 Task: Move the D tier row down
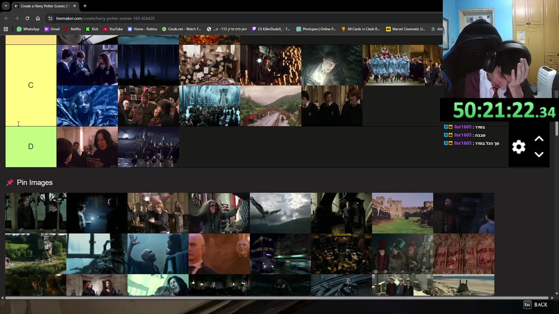pos(539,154)
